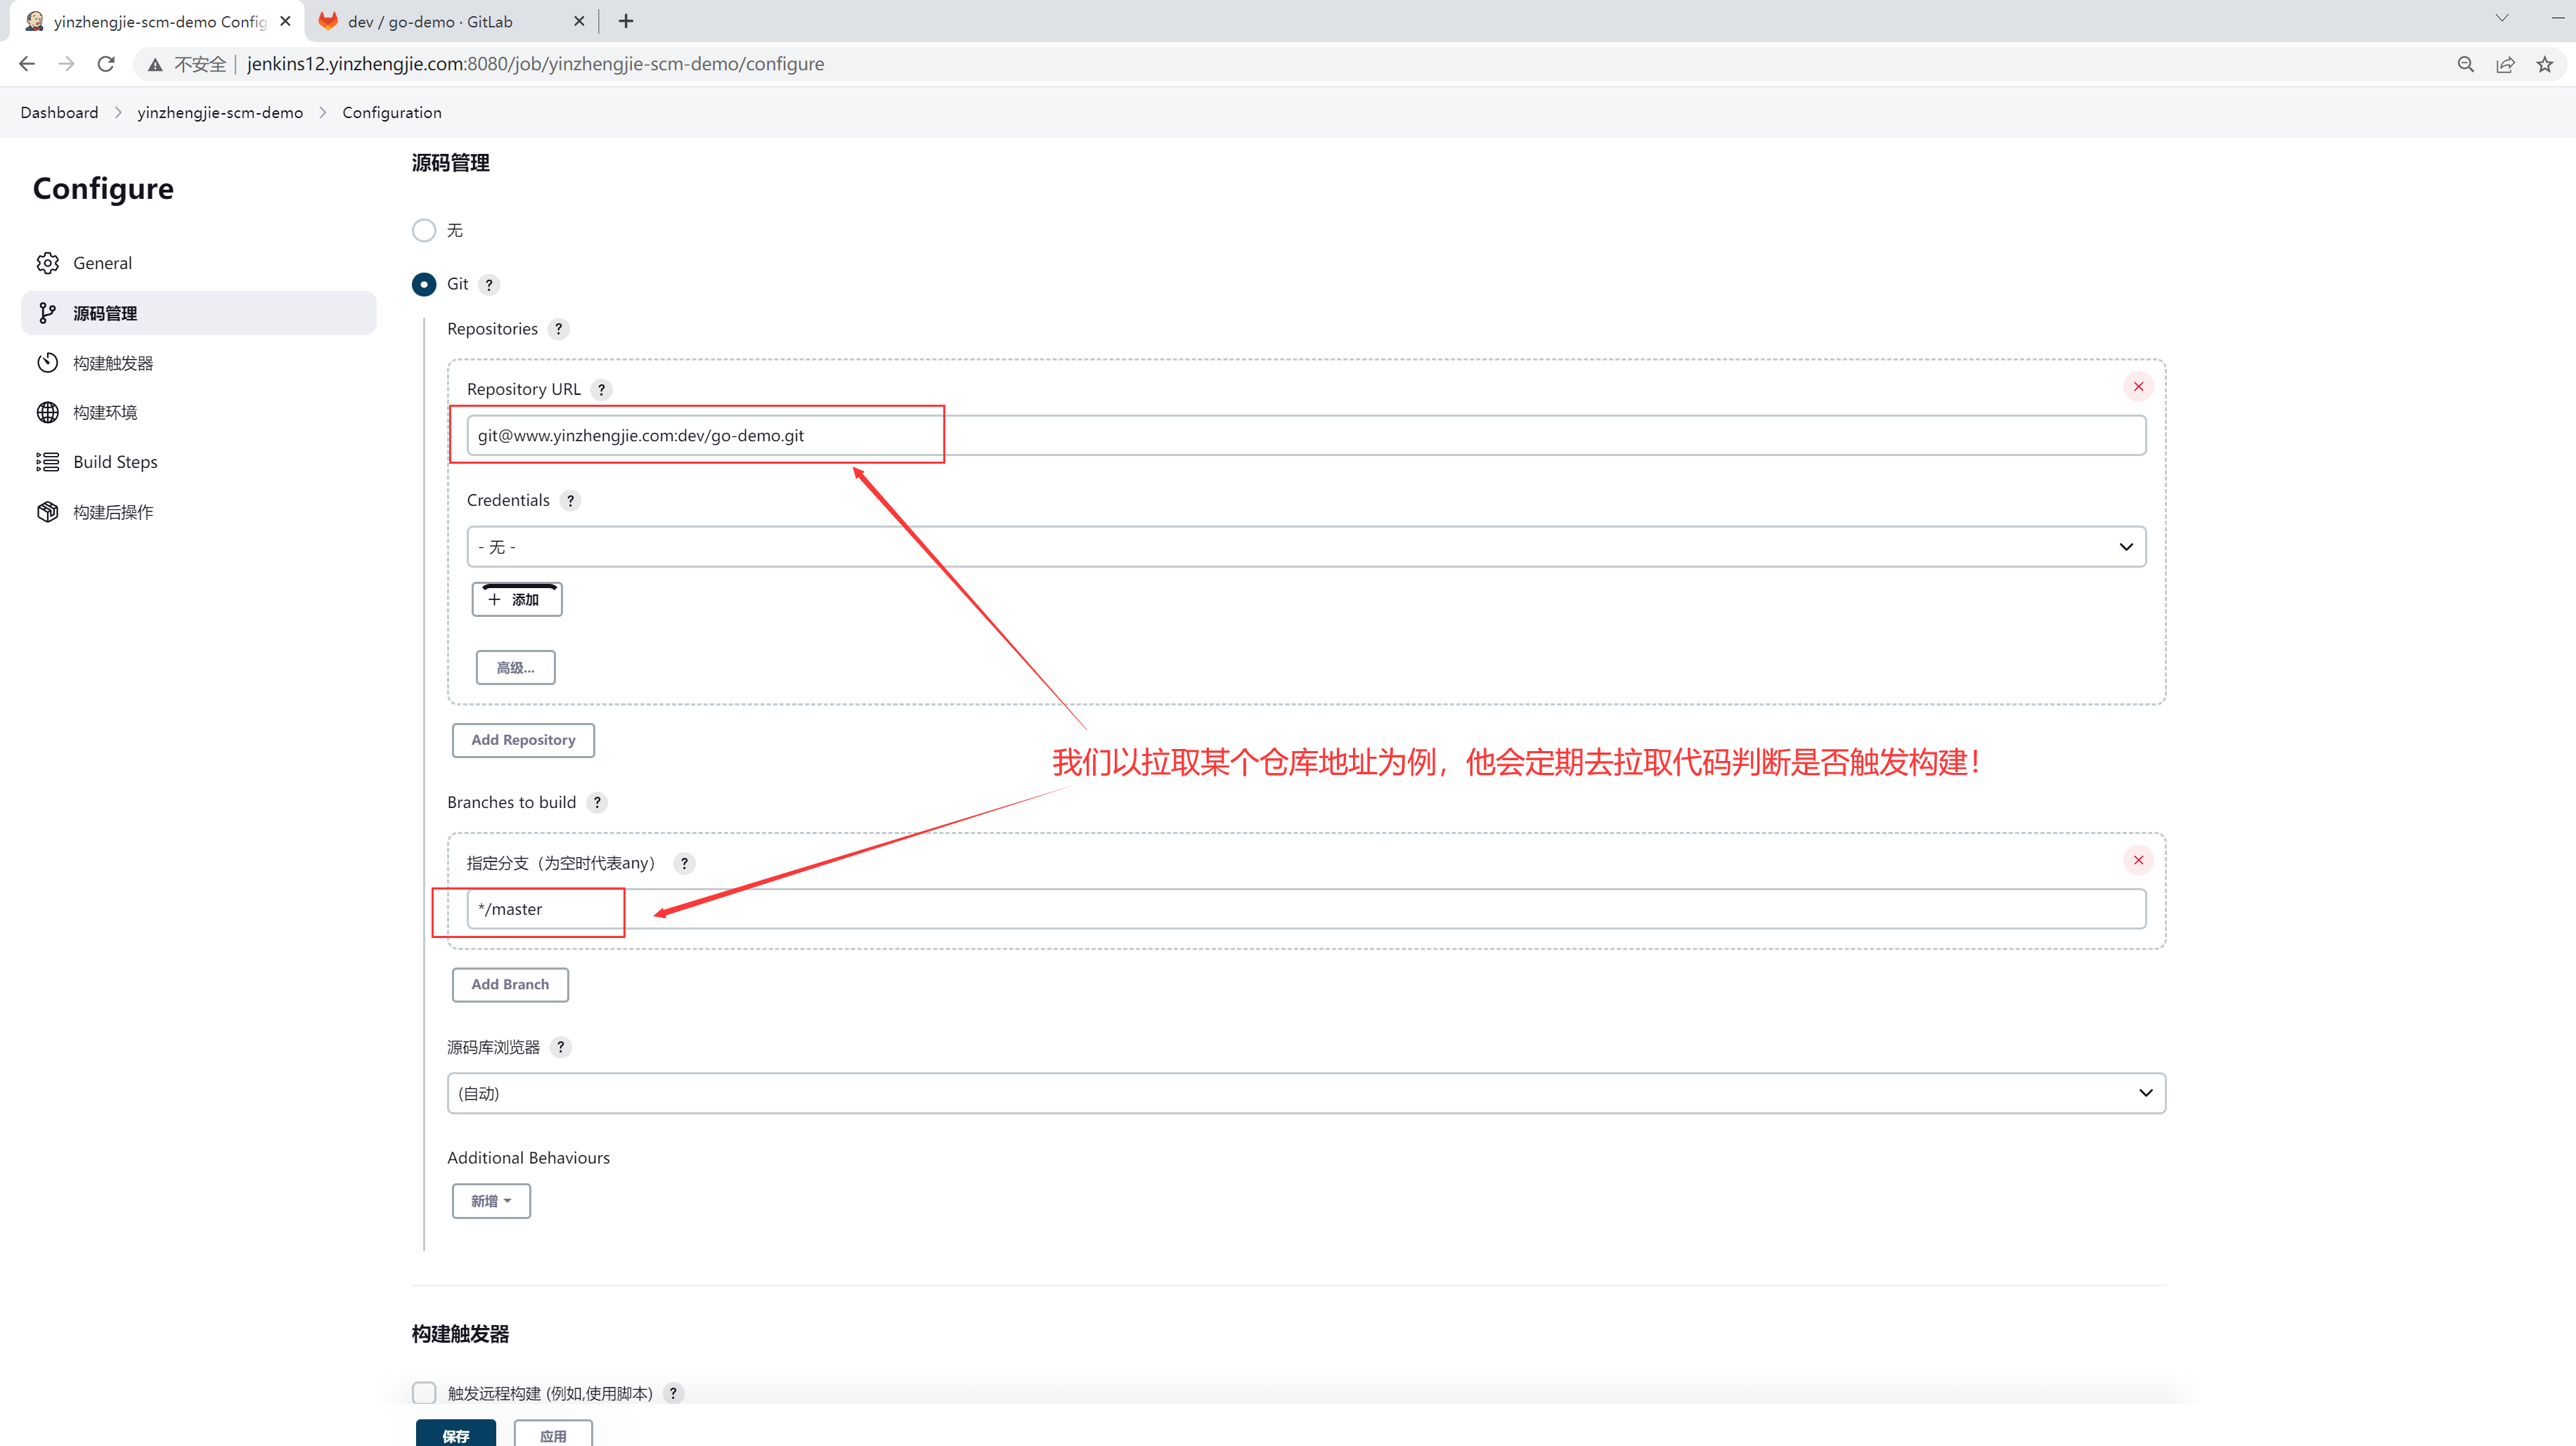The width and height of the screenshot is (2576, 1446).
Task: Click the General gear icon in sidebar
Action: coord(47,263)
